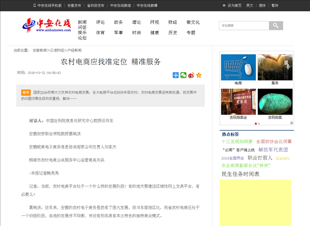Switch to 繁体 traditional Chinese
This screenshot has width=310, height=226.
[274, 5]
